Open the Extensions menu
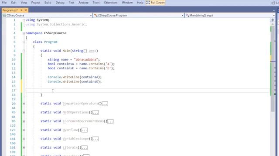Screen dimensions: 279x156 click(x=111, y=3)
